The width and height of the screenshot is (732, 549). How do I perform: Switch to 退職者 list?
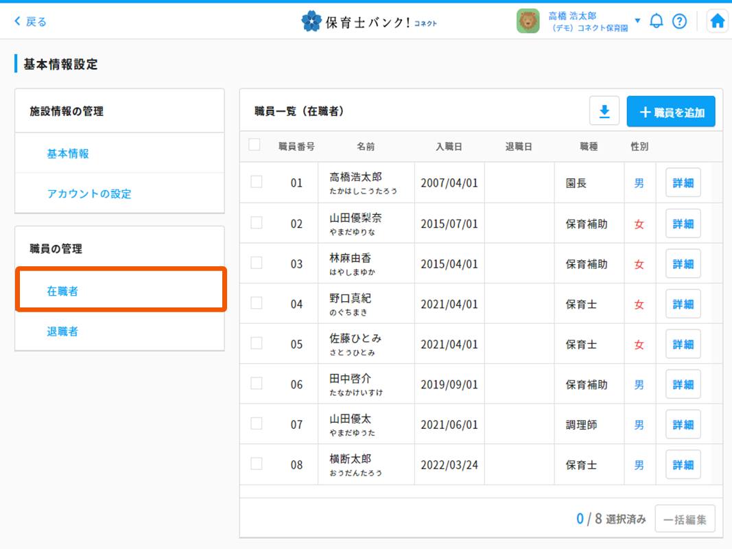(62, 331)
